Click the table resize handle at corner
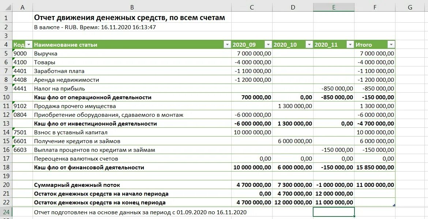Image resolution: width=428 pixels, height=219 pixels. 394,205
